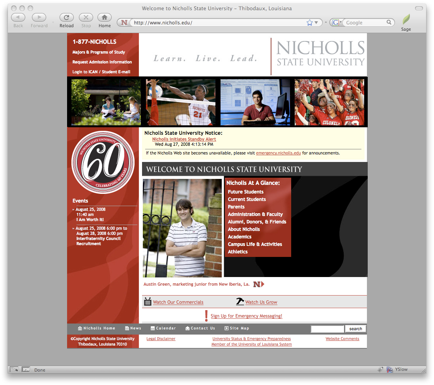Select Site Map in the footer navigation
Screen dimensions: 434x385
pyautogui.click(x=237, y=328)
